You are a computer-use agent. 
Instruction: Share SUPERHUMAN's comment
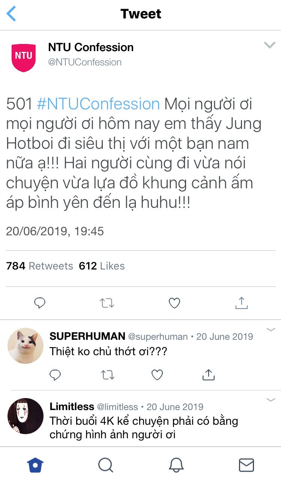pos(208,374)
